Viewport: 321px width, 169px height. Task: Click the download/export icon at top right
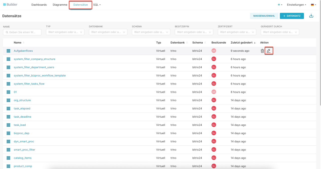tap(311, 16)
